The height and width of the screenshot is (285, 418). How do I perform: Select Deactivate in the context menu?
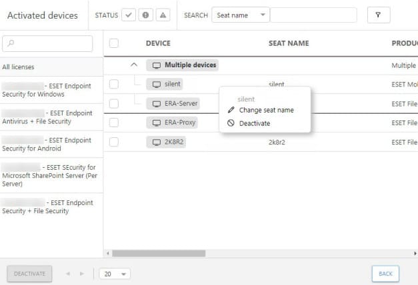pyautogui.click(x=254, y=123)
